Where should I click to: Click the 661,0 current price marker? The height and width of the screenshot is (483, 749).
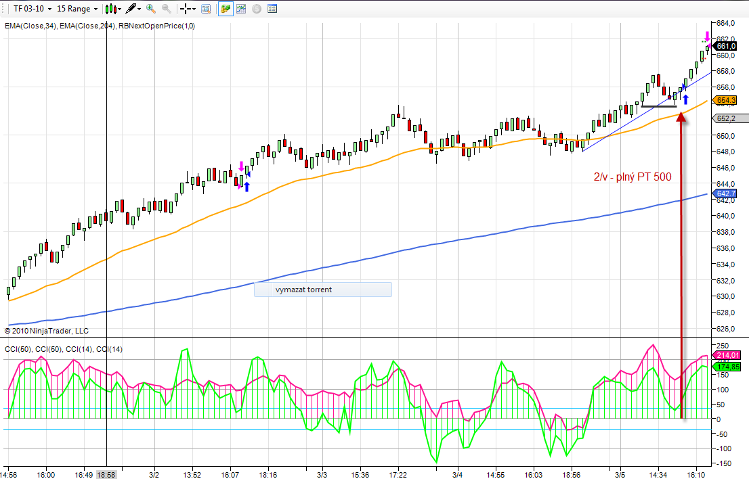click(725, 46)
